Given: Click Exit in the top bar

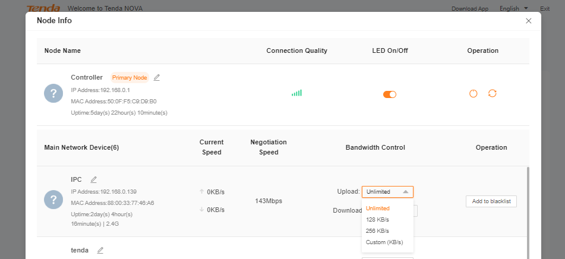Looking at the screenshot, I should (x=545, y=9).
